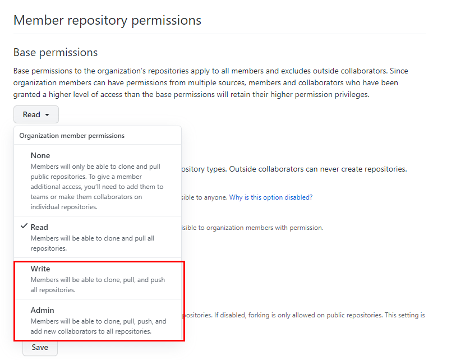
Task: Choose the Admin permission title
Action: [x=42, y=310]
